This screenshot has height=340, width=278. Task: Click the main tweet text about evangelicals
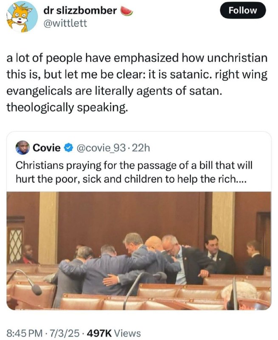(137, 82)
